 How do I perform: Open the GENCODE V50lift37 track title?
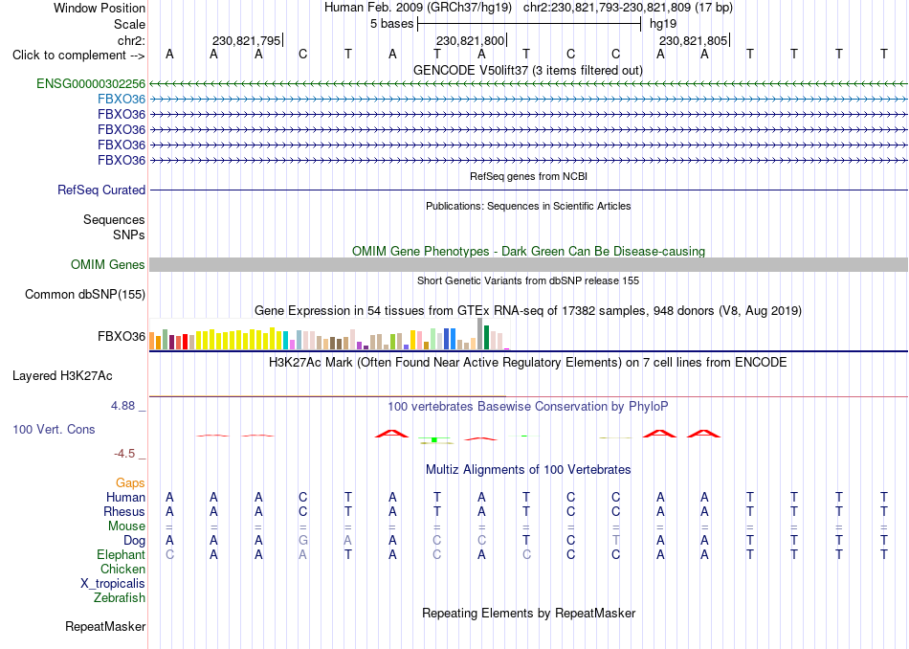click(528, 70)
